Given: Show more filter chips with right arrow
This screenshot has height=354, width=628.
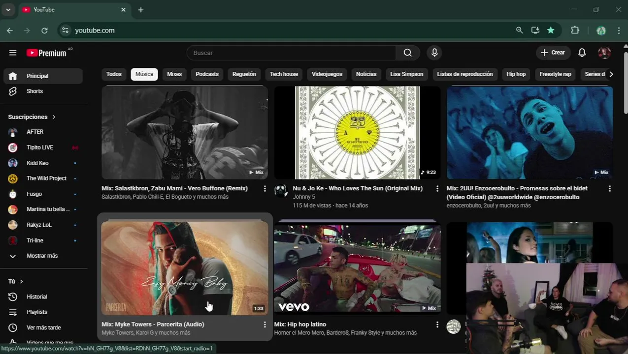Looking at the screenshot, I should coord(611,74).
